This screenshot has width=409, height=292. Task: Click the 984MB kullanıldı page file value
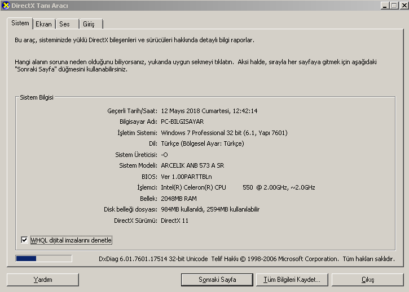click(210, 209)
